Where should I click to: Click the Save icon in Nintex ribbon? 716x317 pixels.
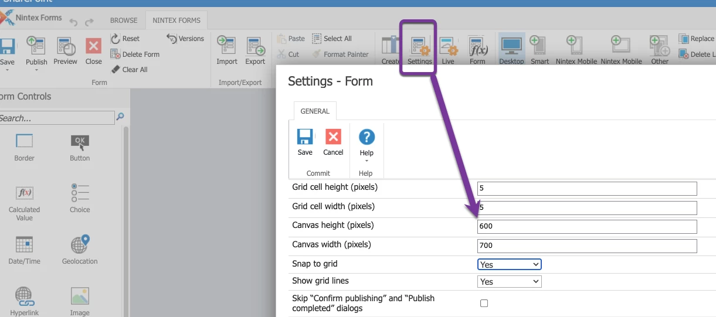pyautogui.click(x=6, y=47)
